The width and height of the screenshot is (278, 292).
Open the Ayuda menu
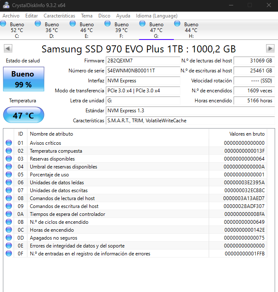[123, 16]
